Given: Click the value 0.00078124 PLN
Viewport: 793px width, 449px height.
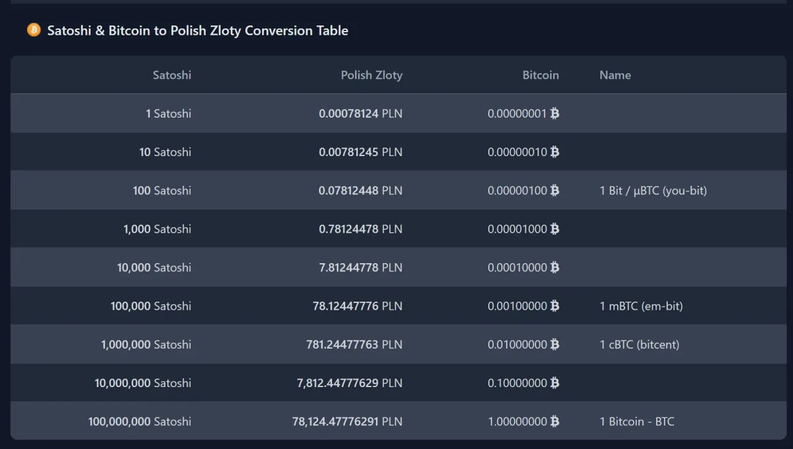Looking at the screenshot, I should (x=361, y=113).
